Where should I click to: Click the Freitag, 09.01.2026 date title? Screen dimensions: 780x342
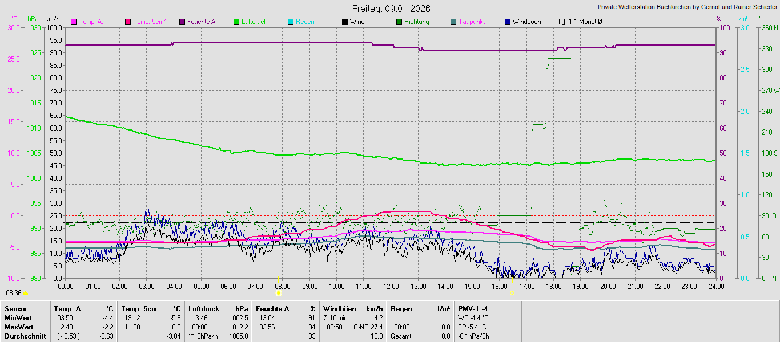tap(391, 9)
